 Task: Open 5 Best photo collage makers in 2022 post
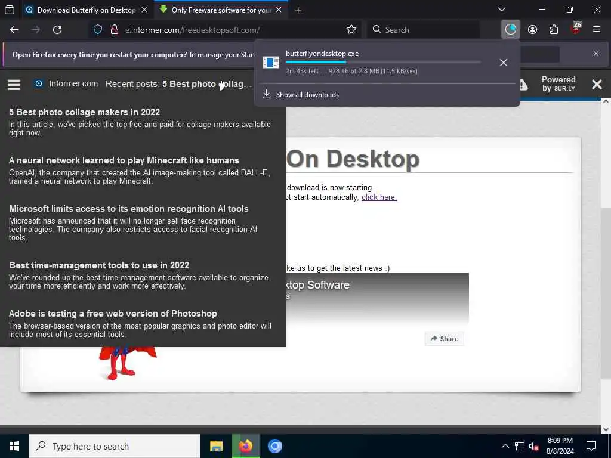pyautogui.click(x=84, y=112)
